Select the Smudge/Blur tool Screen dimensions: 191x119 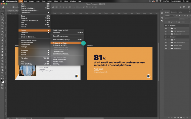[x=2, y=52]
